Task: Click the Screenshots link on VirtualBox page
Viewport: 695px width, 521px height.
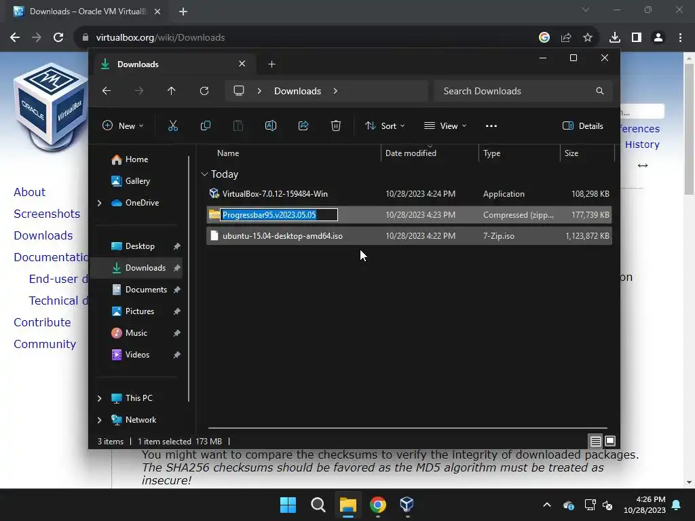Action: click(47, 214)
